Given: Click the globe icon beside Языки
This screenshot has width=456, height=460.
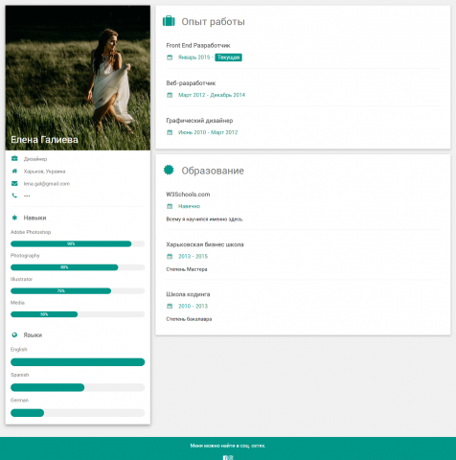Looking at the screenshot, I should (14, 334).
